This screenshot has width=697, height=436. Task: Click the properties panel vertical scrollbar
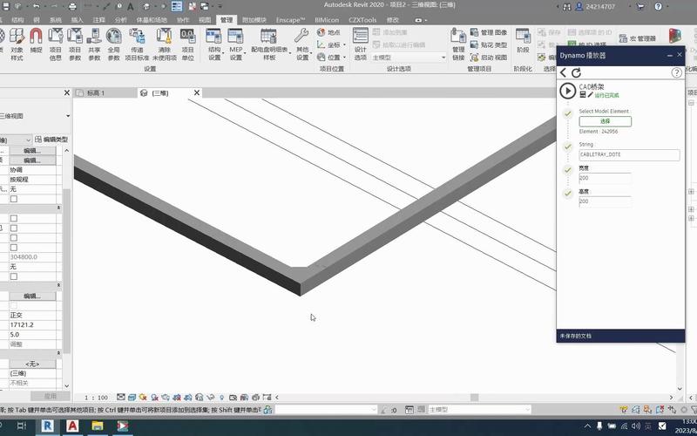coord(67,270)
